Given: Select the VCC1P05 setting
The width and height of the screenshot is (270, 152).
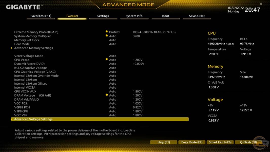Looking at the screenshot, I should click(x=21, y=103).
